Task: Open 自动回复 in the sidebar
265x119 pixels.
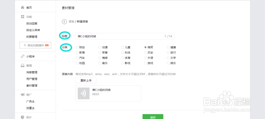Action: click(32, 23)
